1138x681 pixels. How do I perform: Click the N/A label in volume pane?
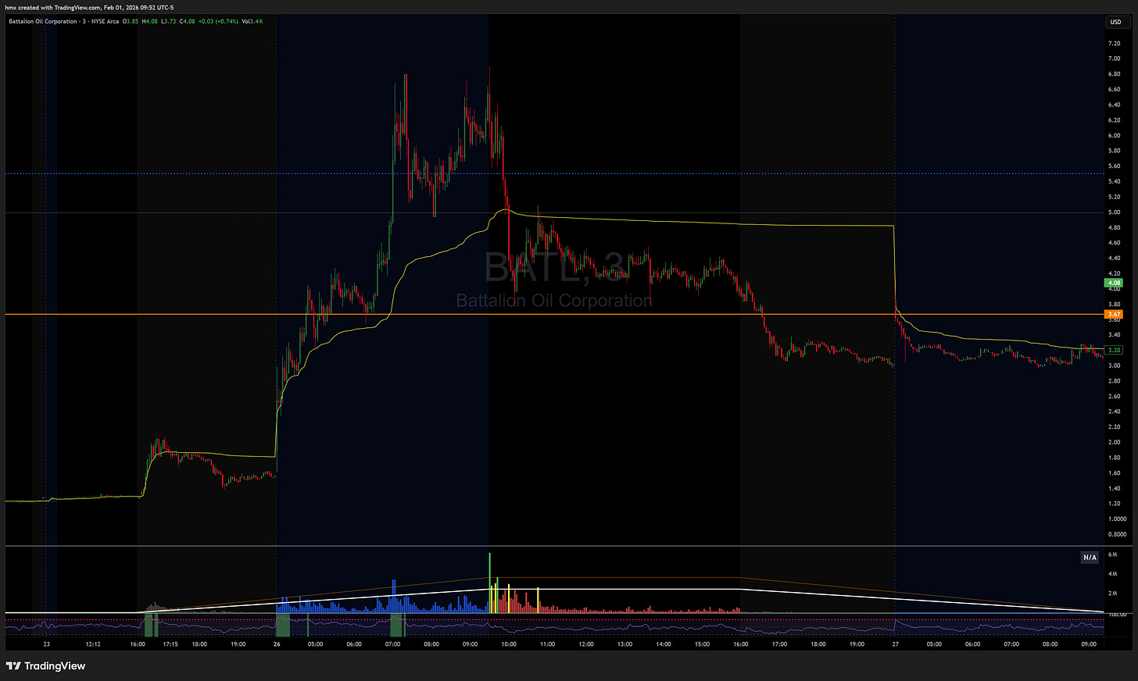pos(1090,557)
